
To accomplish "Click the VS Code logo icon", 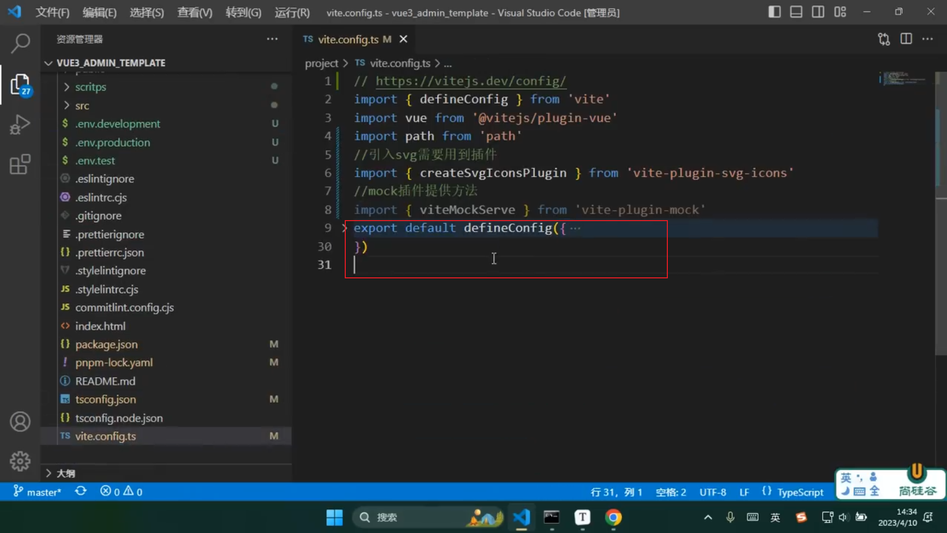I will pyautogui.click(x=14, y=12).
